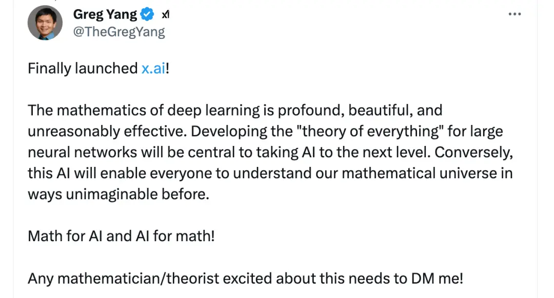Open the three-dot more options menu

point(515,14)
